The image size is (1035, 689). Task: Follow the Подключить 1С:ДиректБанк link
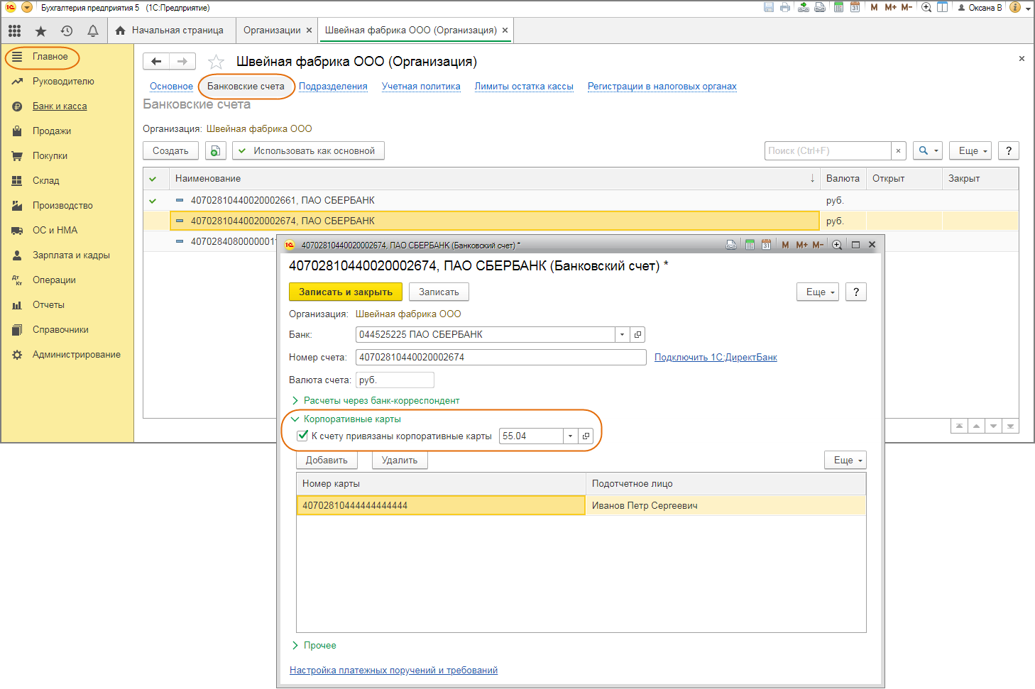[x=716, y=358]
